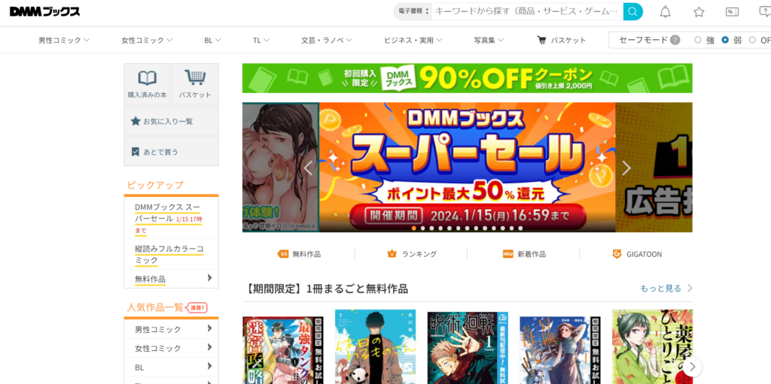Screen dimensions: 771x384
Task: Expand the ビジネス・実用 navigation menu
Action: coord(413,41)
